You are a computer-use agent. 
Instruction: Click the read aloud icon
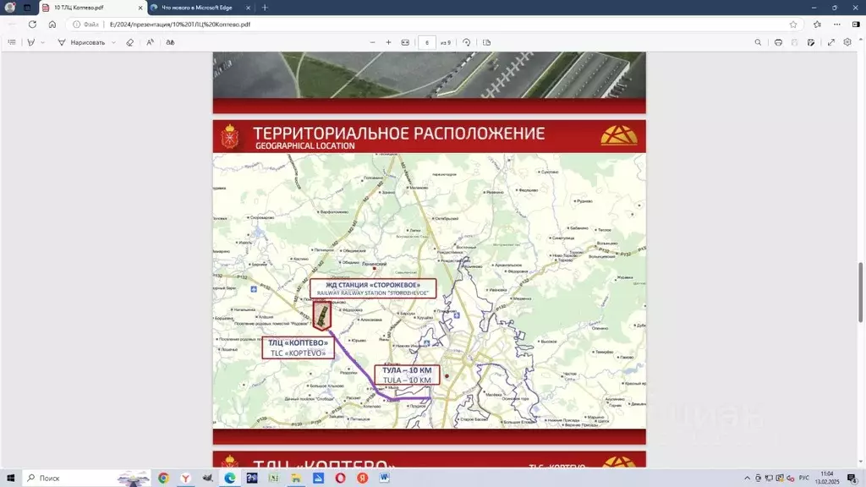coord(150,42)
